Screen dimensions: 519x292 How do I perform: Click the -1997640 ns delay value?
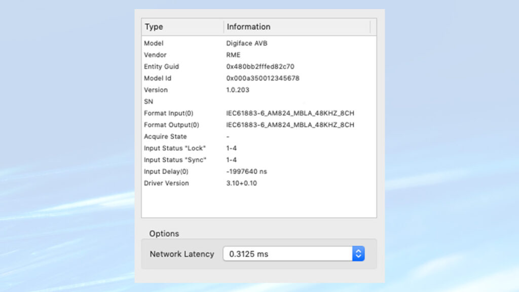tap(247, 172)
